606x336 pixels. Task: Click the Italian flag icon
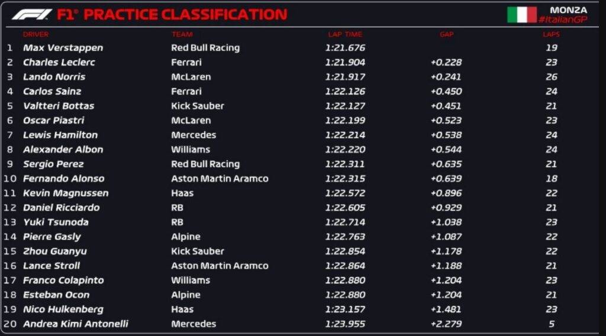pos(521,15)
